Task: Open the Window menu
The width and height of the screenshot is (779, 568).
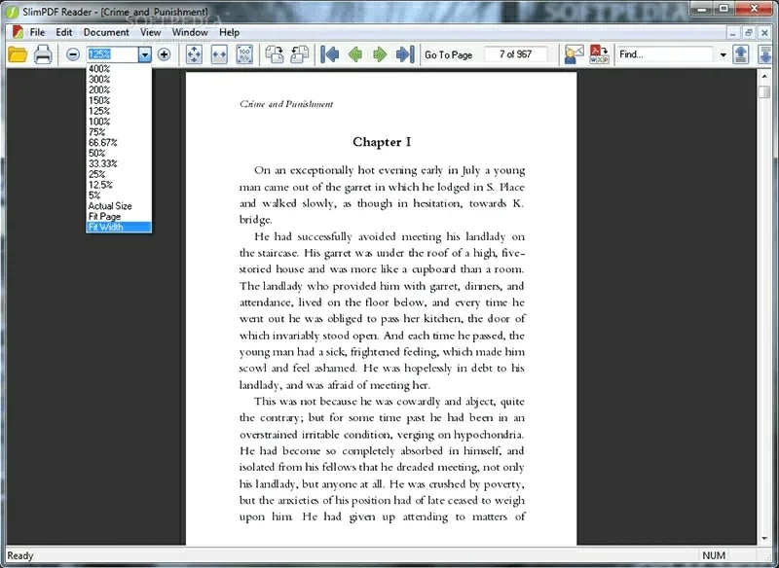Action: [190, 31]
